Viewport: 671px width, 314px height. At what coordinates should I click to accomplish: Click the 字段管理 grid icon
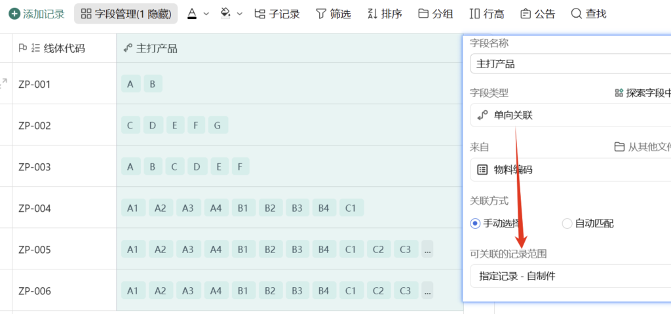pos(86,14)
